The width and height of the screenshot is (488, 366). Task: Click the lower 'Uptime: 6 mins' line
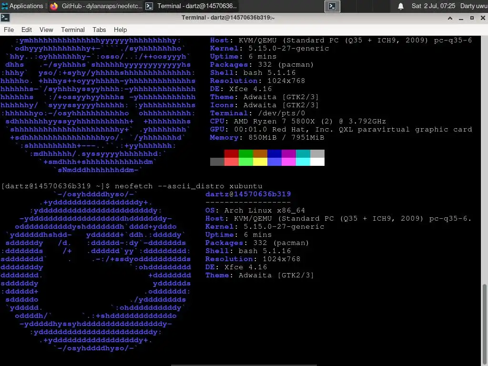[x=238, y=234]
